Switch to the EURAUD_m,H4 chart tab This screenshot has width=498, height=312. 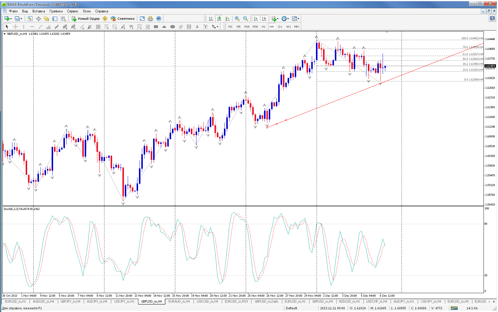click(x=179, y=301)
